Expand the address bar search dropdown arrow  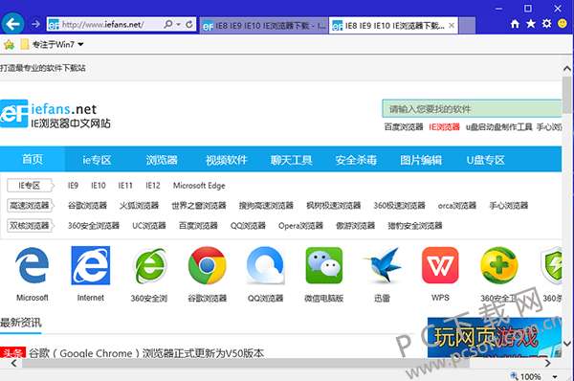pyautogui.click(x=179, y=25)
